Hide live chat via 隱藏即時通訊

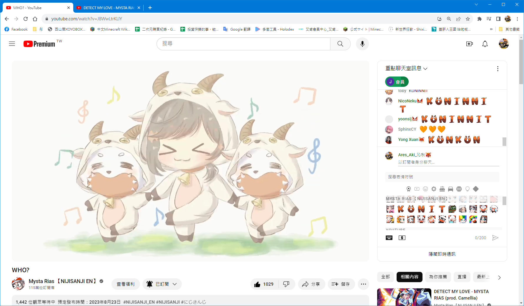[x=442, y=254]
